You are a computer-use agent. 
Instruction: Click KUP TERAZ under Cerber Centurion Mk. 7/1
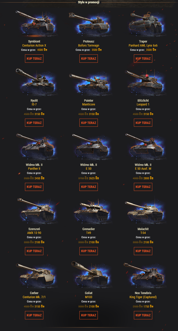[x=34, y=315]
